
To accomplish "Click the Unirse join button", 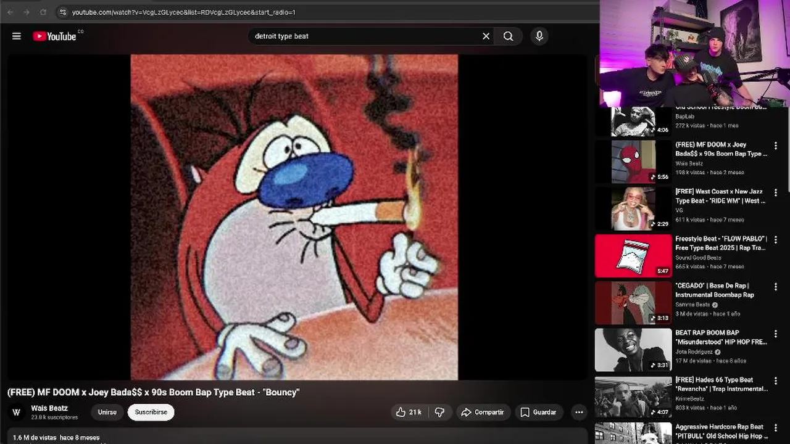I will point(107,412).
